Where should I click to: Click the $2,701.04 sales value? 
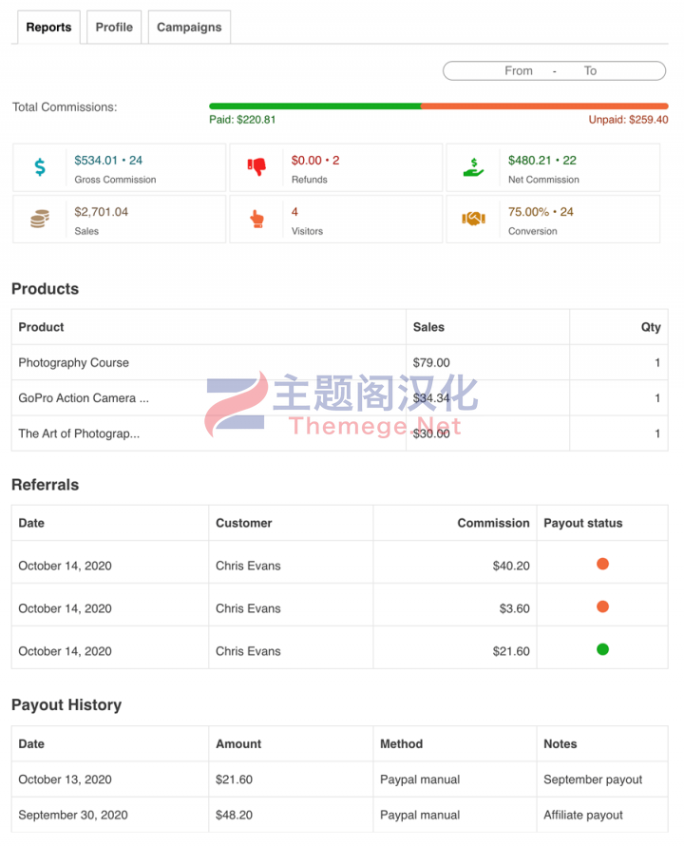(x=101, y=212)
